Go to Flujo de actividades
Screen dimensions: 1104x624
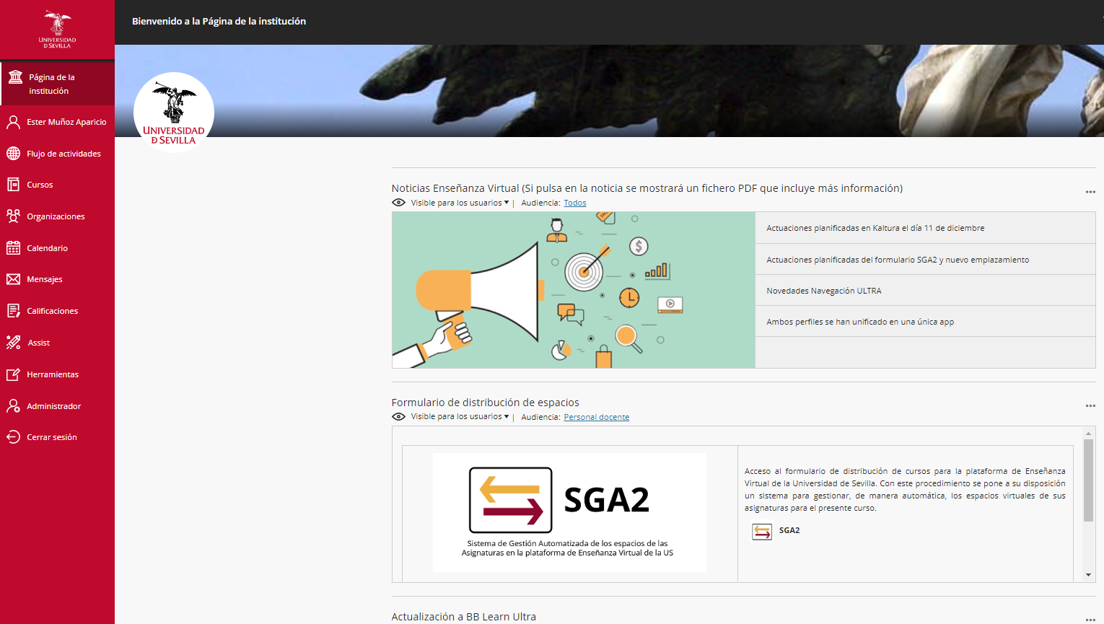click(57, 154)
